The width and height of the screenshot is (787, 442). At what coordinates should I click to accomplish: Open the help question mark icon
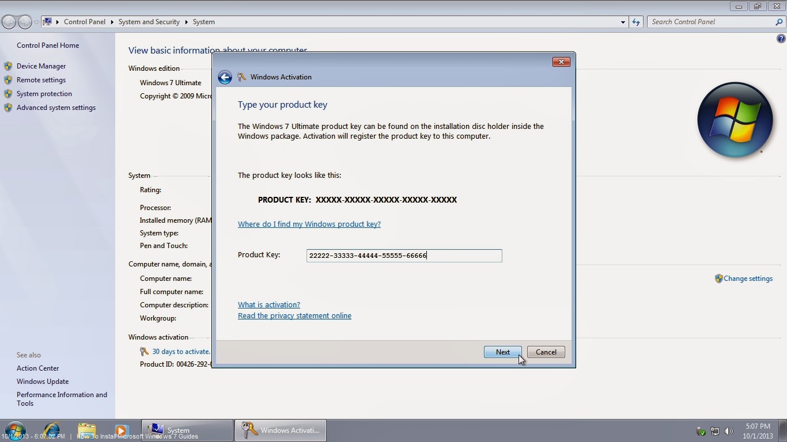(781, 39)
